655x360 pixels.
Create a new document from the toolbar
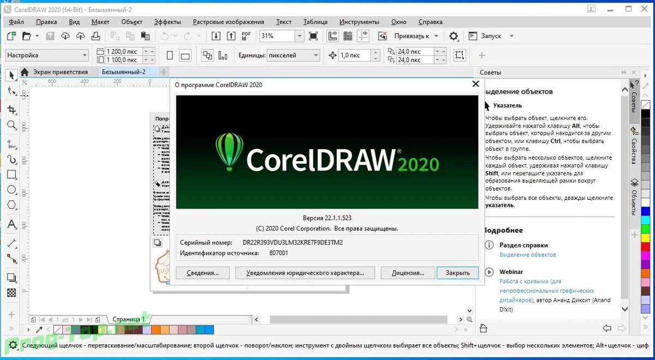[x=11, y=36]
